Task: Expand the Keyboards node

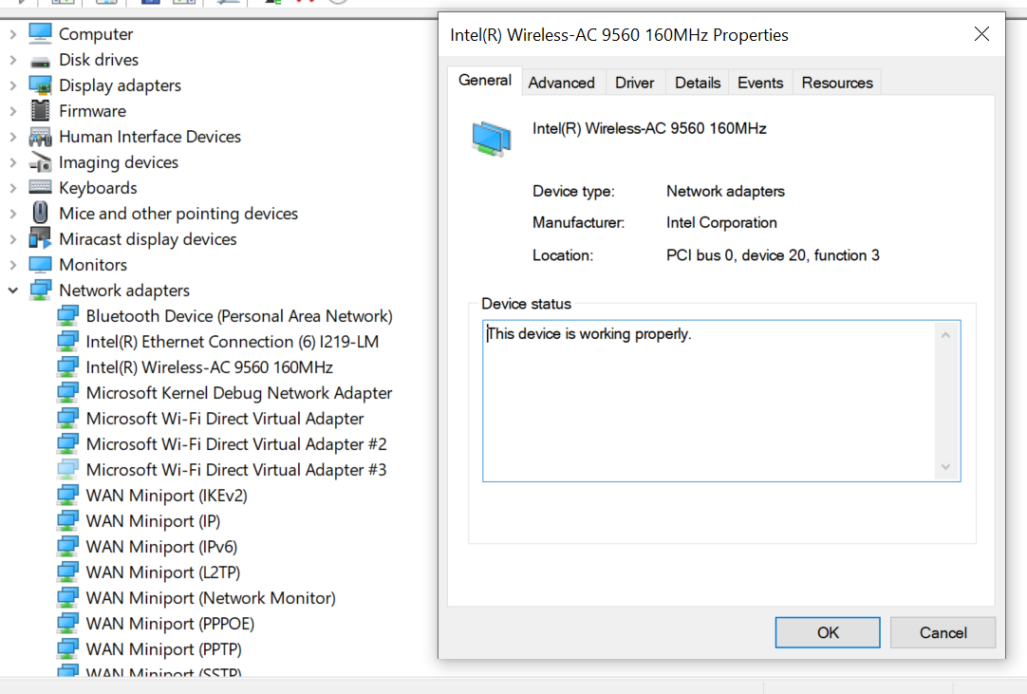Action: [x=13, y=187]
